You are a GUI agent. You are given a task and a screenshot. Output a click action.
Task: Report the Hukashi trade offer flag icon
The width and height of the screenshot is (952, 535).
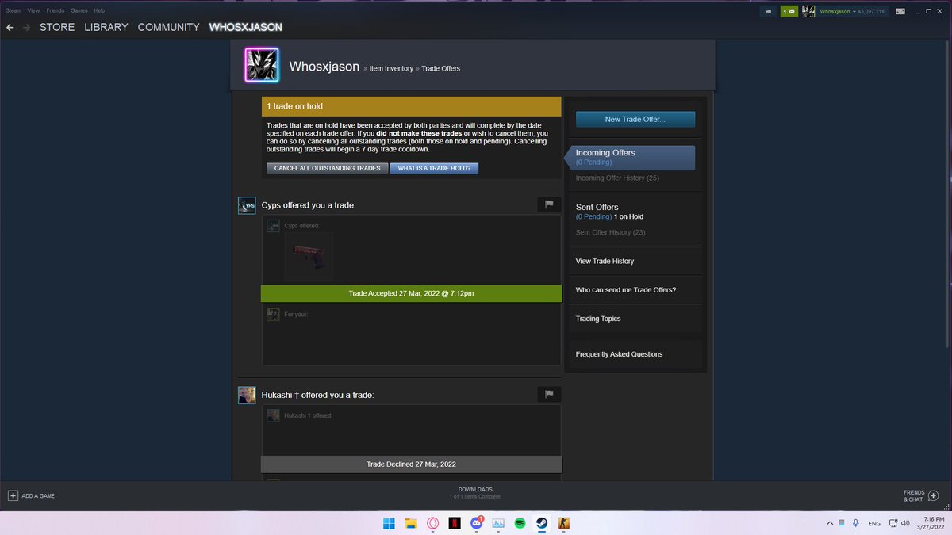point(549,394)
